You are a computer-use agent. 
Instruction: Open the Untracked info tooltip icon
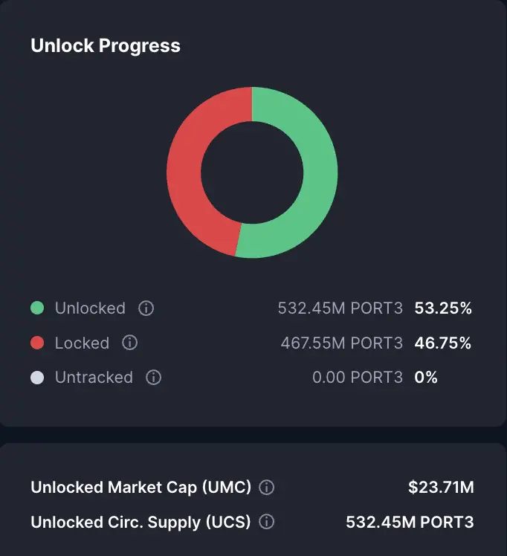click(x=154, y=378)
